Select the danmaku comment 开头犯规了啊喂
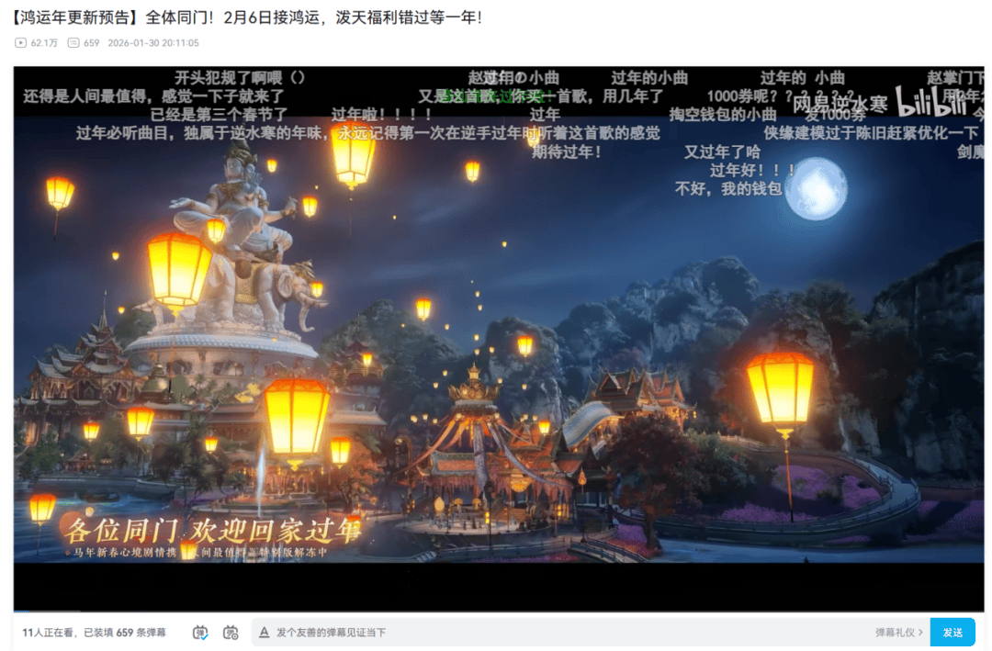992x651 pixels. 239,78
